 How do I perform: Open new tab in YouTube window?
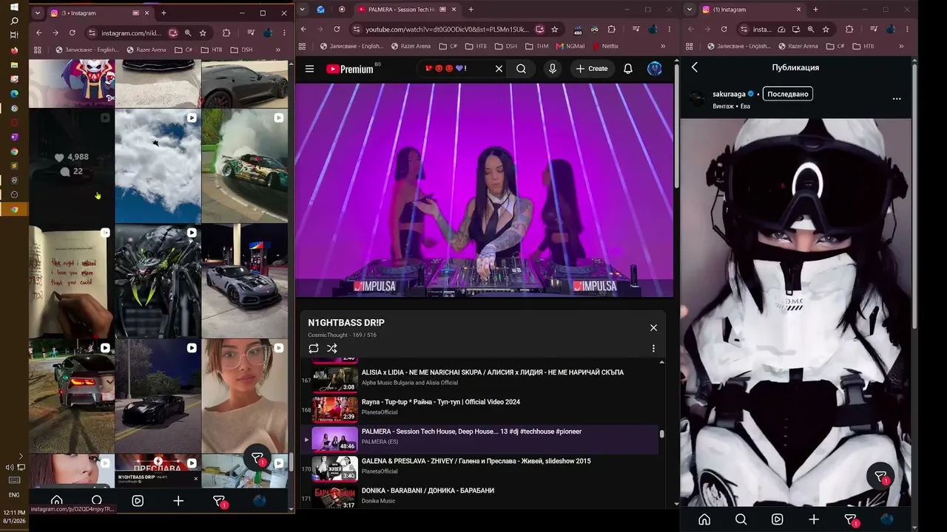point(471,10)
